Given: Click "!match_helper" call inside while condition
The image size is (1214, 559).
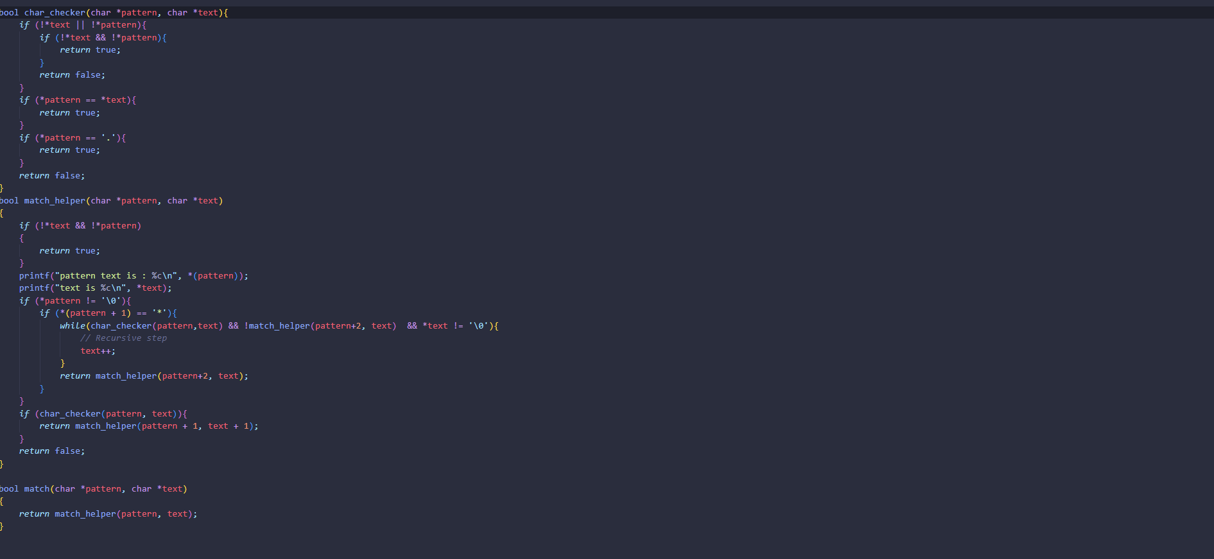Looking at the screenshot, I should [x=277, y=326].
